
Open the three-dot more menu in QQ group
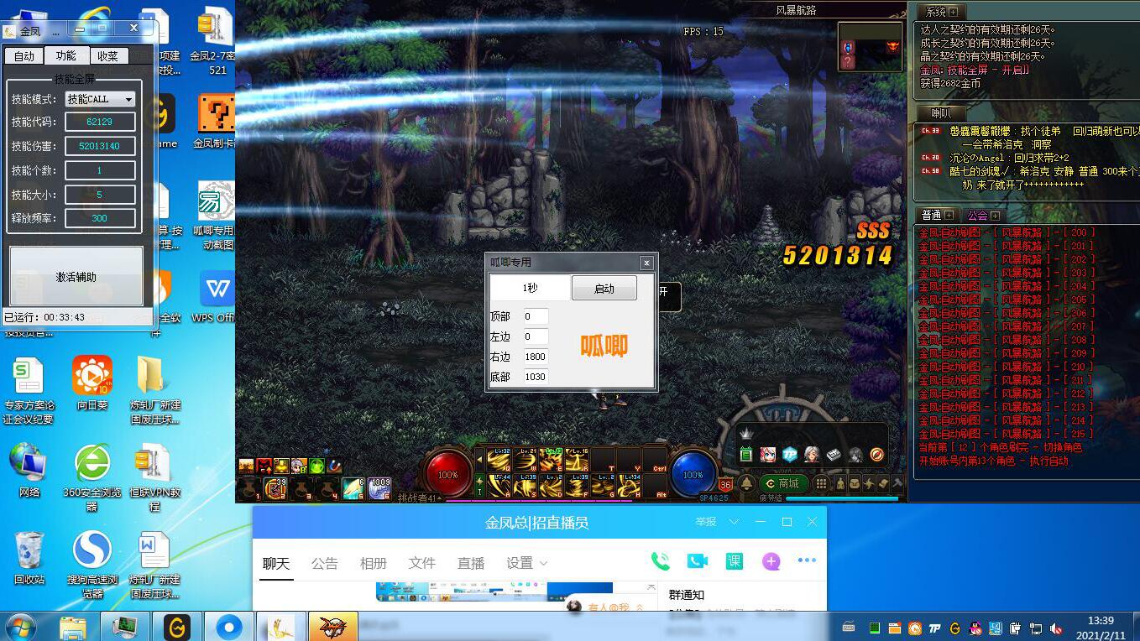tap(807, 560)
